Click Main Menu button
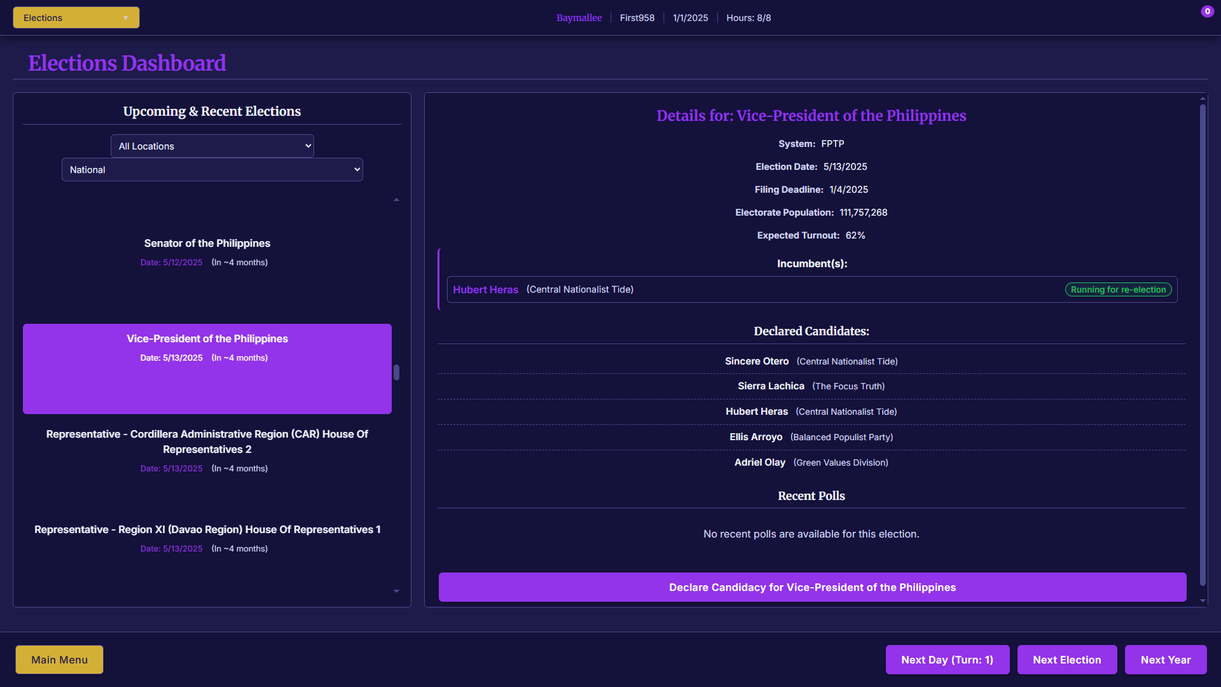Viewport: 1221px width, 687px height. 59,660
